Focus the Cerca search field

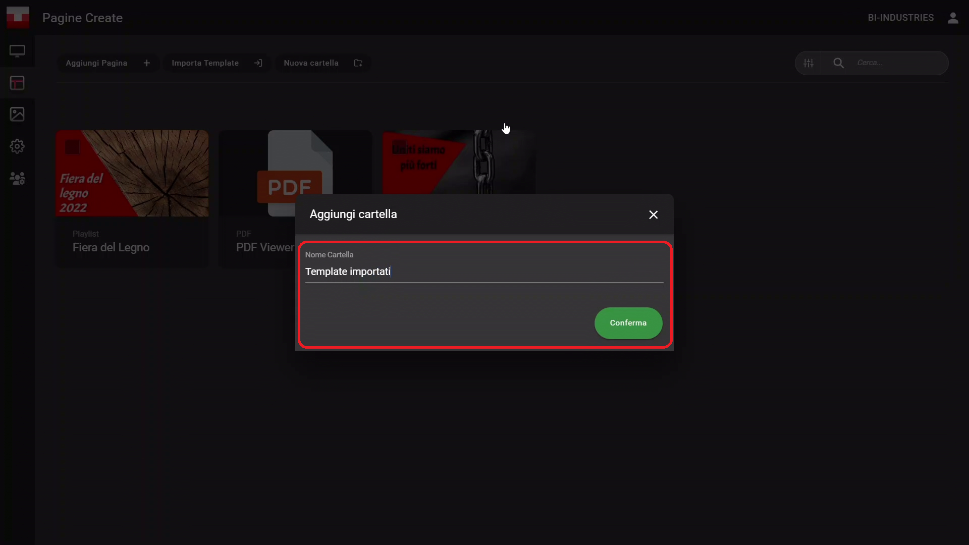tap(898, 63)
